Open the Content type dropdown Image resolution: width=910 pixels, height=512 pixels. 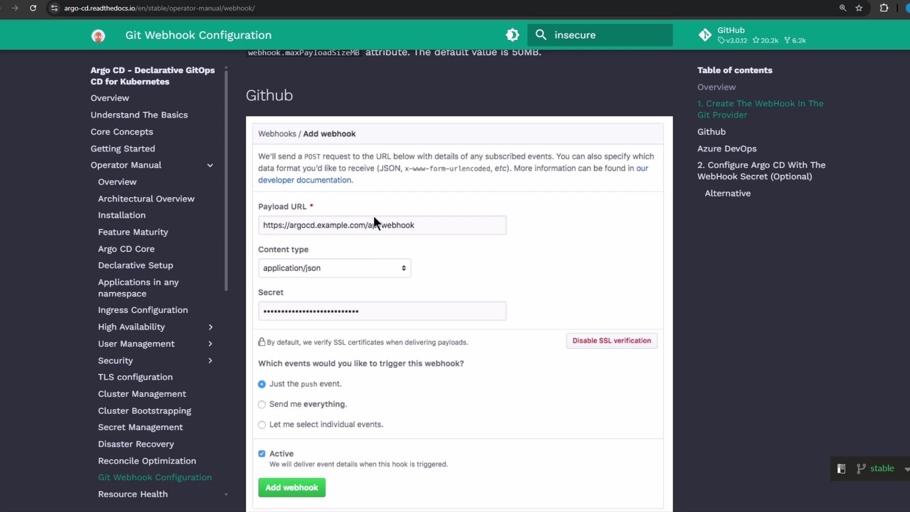334,268
